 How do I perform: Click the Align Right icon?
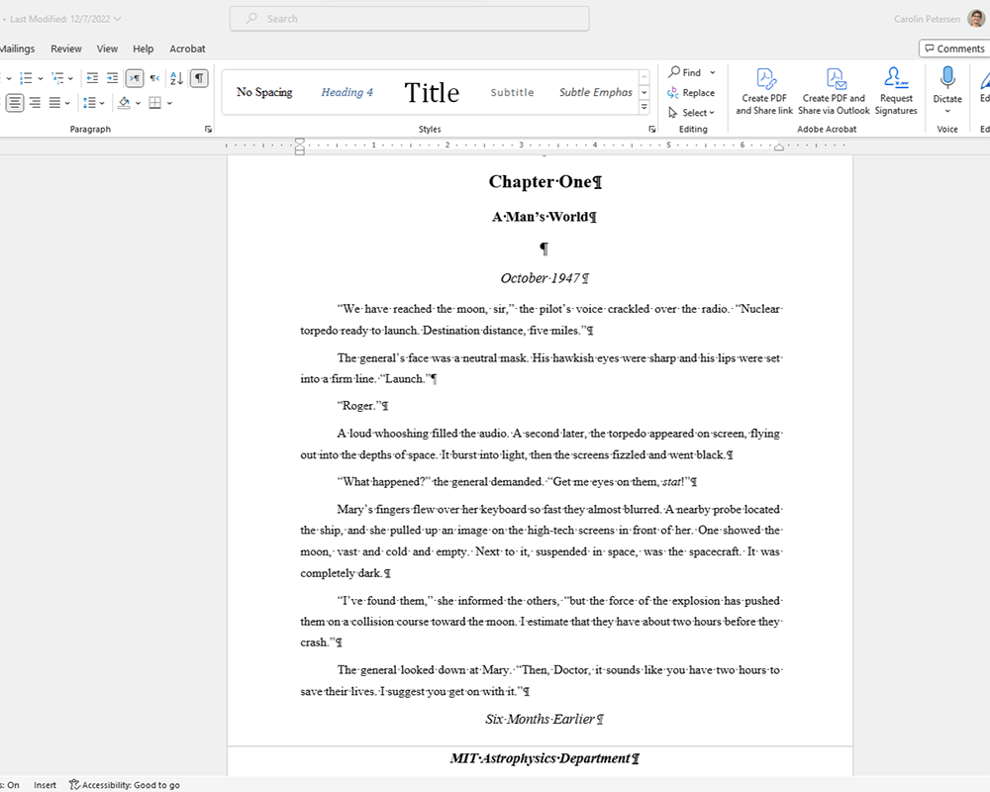click(36, 103)
